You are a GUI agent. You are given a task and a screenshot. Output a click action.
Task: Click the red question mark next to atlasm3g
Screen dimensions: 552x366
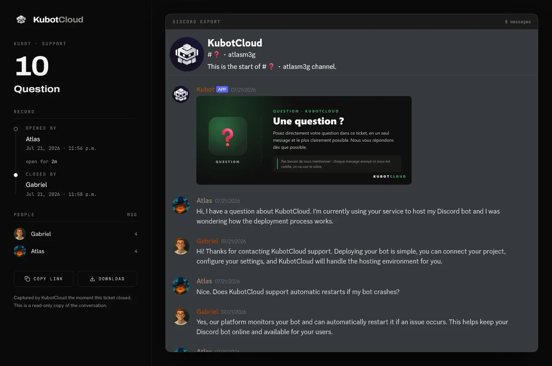[217, 55]
